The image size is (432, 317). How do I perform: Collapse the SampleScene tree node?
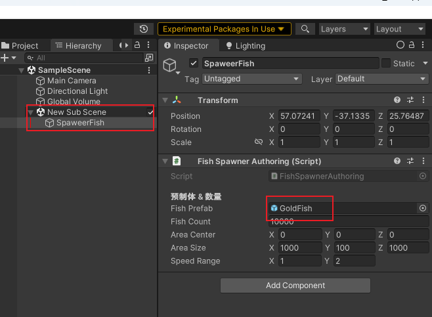coord(21,70)
